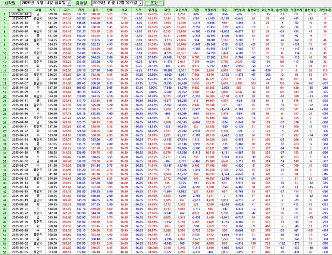
Task: Click the date cell 2025-06-04
Action: tap(20, 248)
